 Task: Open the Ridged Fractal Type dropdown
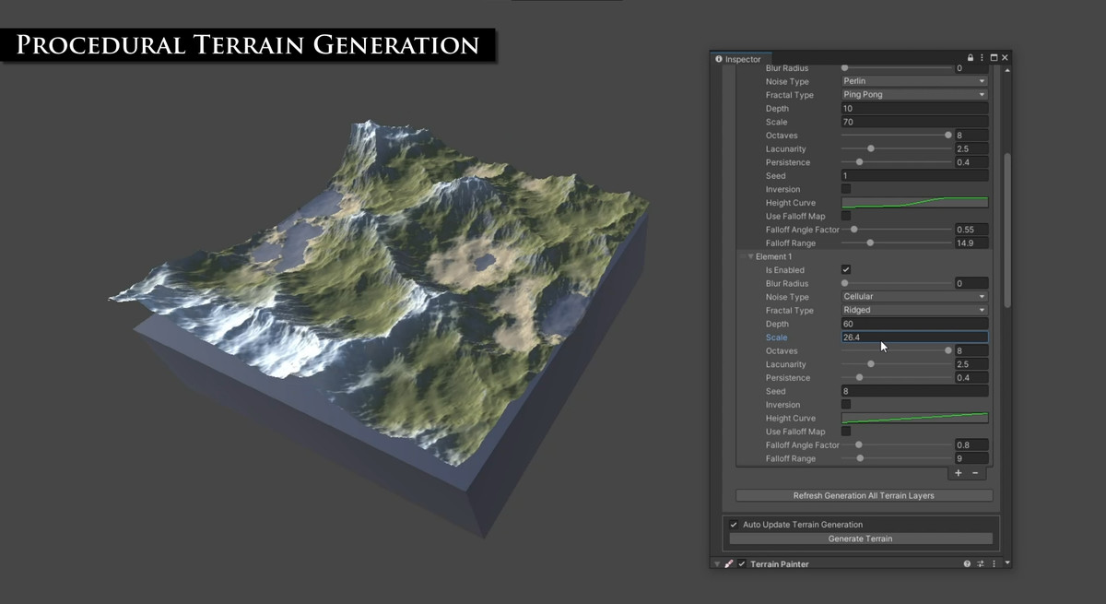point(914,311)
